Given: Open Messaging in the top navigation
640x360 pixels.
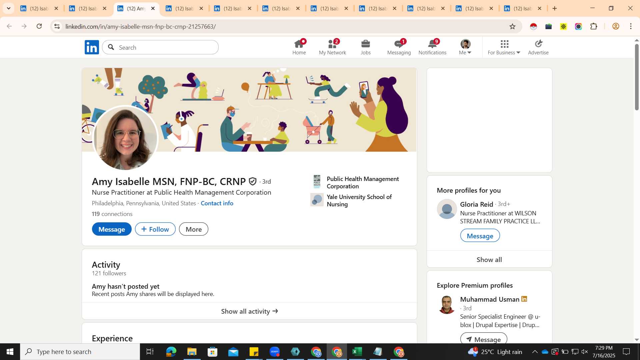Looking at the screenshot, I should pos(399,47).
